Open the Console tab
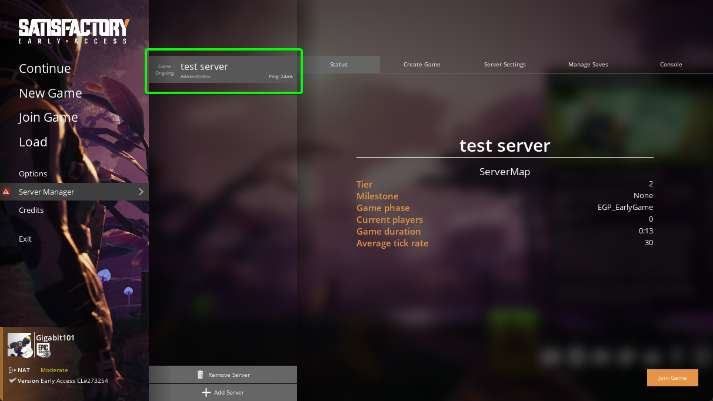713x401 pixels. pyautogui.click(x=671, y=65)
